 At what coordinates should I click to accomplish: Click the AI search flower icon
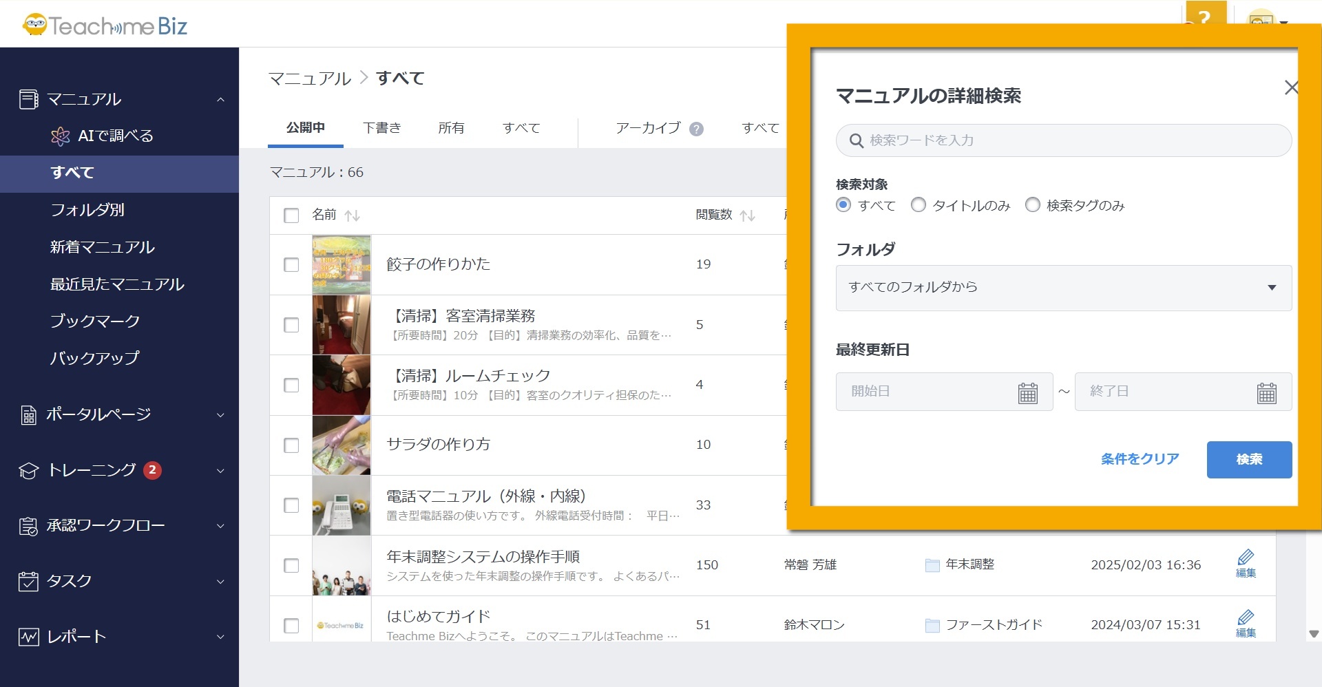point(61,136)
